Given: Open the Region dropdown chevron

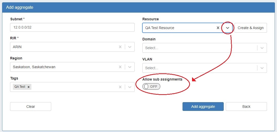Looking at the screenshot, I should [x=130, y=67].
